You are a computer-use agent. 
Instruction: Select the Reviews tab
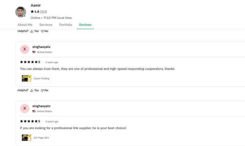(85, 25)
